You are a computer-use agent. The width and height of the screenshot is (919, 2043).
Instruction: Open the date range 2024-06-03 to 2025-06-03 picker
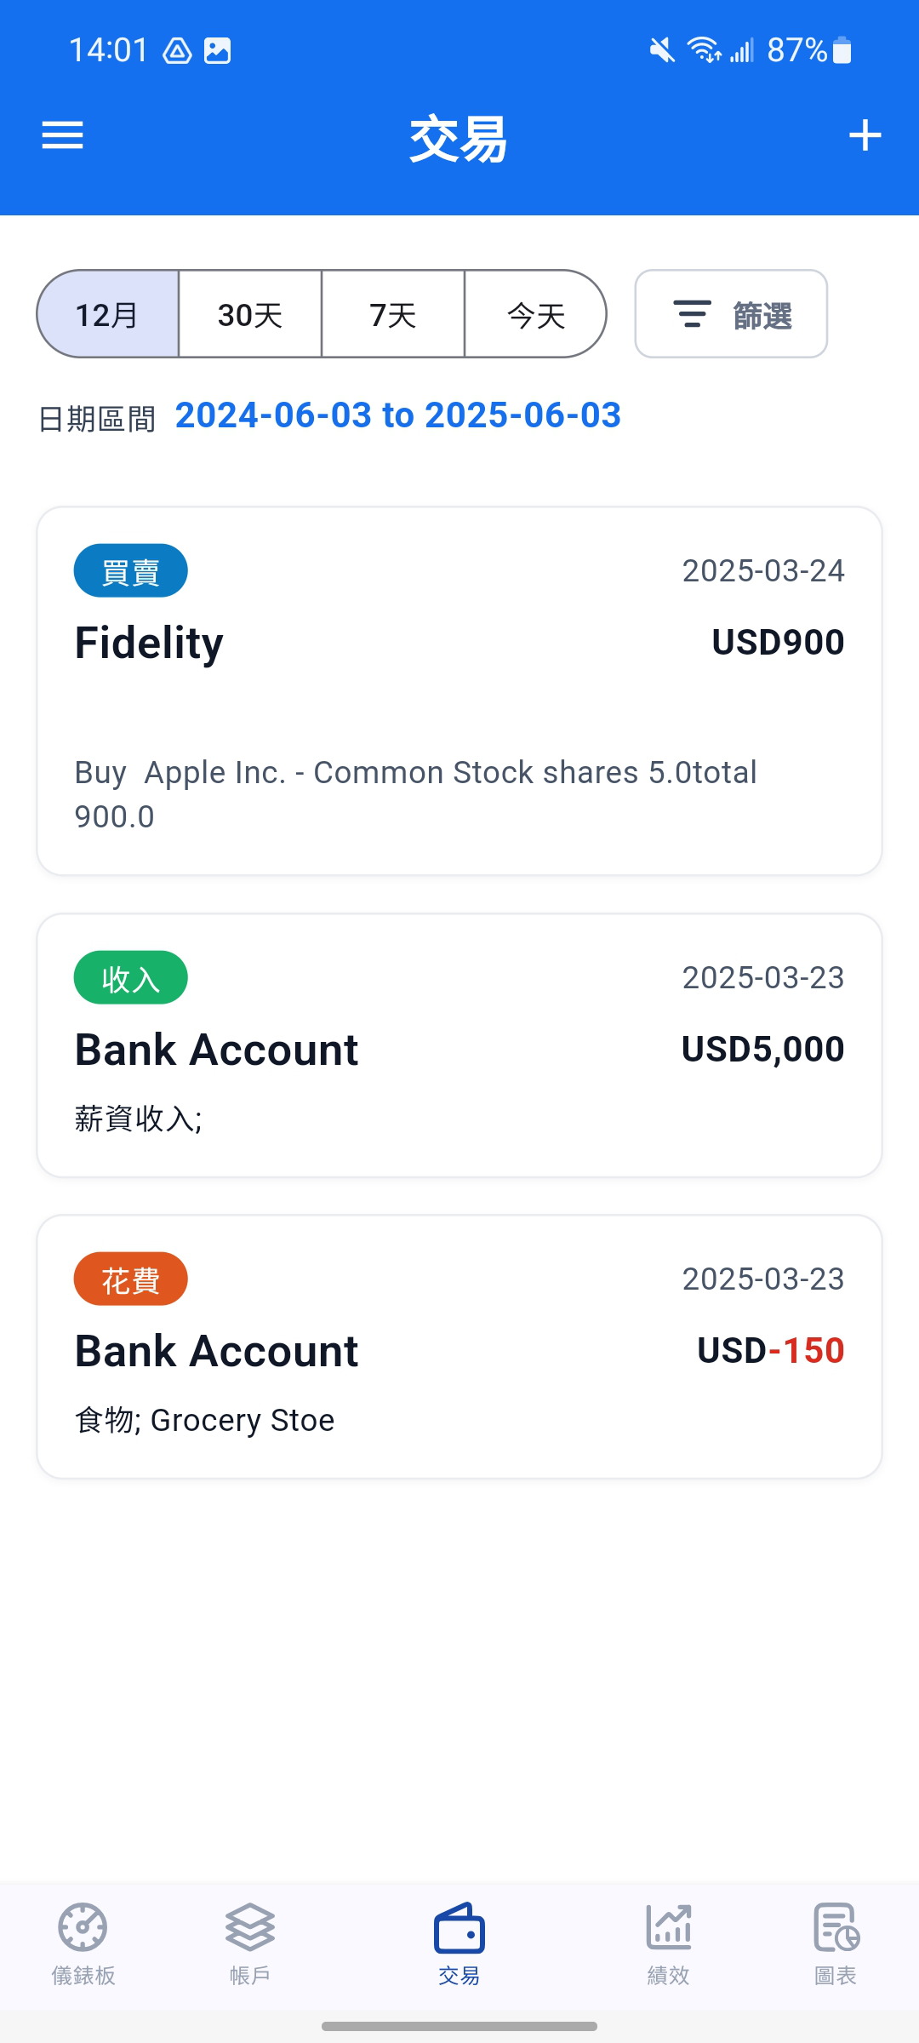coord(398,415)
